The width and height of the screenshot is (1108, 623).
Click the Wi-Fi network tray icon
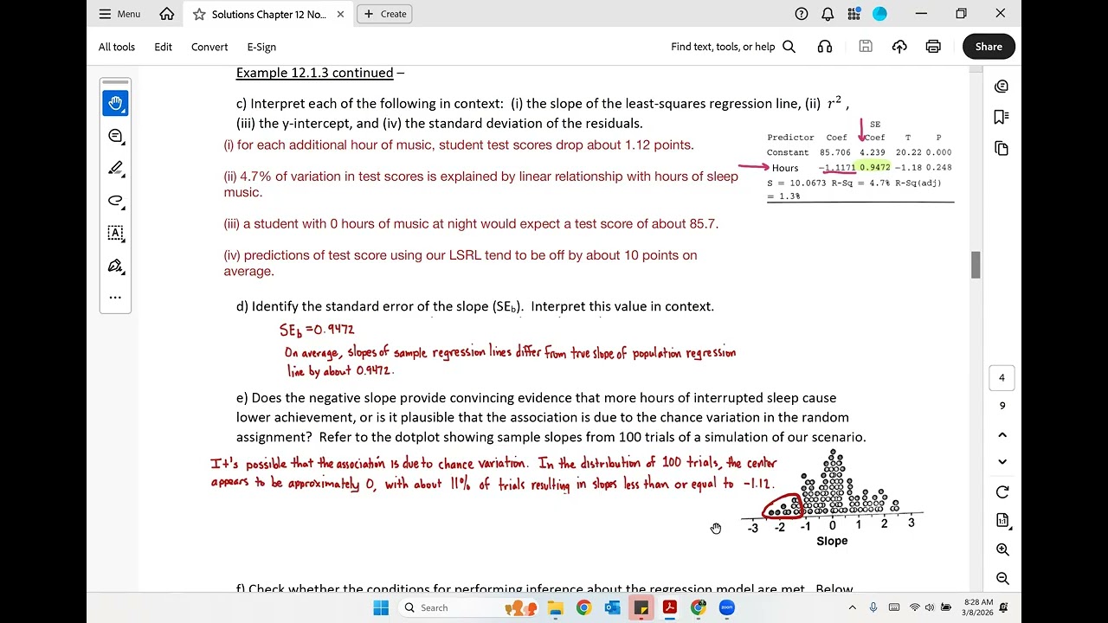[x=915, y=607]
